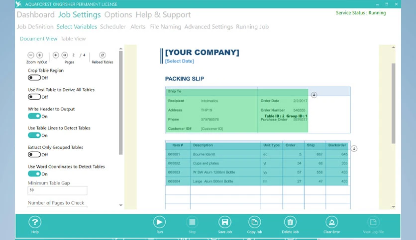Open Help & Support tab

(x=163, y=15)
